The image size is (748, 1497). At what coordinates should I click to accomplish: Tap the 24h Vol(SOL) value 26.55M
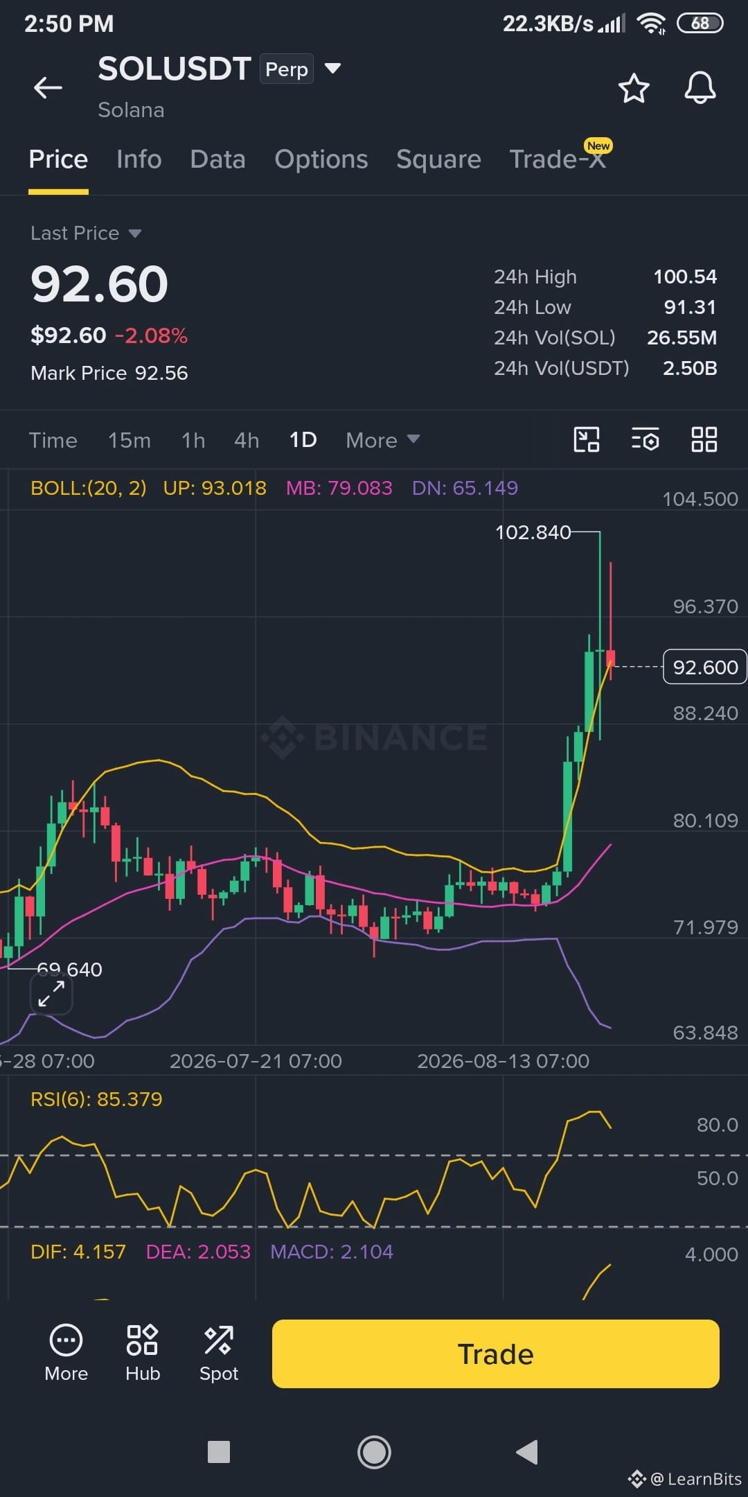682,338
